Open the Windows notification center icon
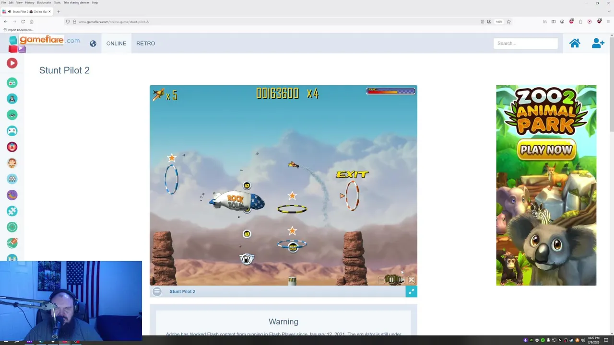 click(606, 340)
